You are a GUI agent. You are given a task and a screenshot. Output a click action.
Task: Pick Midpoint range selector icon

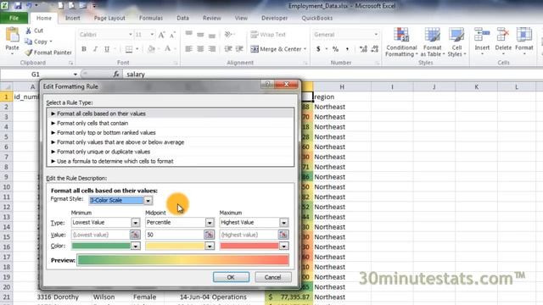pyautogui.click(x=209, y=235)
